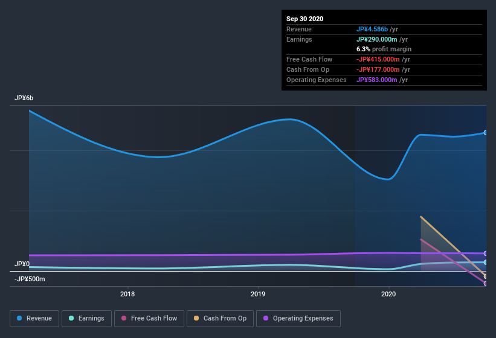Click the JP¥4.586b revenue value
Screen dimensions: 496x338
pyautogui.click(x=372, y=29)
